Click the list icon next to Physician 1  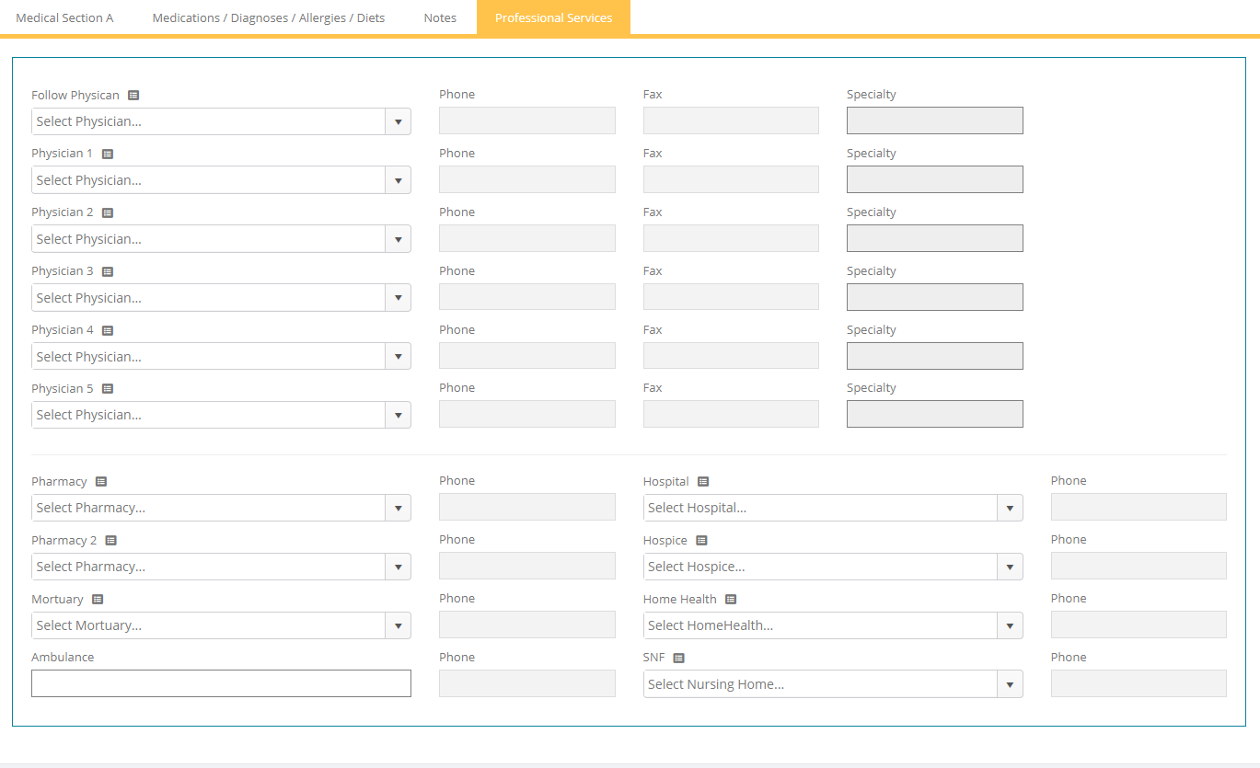point(108,155)
